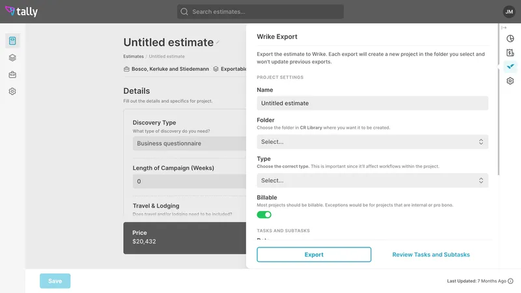Open Review Tasks and Subtasks link
Image resolution: width=521 pixels, height=293 pixels.
pos(431,255)
